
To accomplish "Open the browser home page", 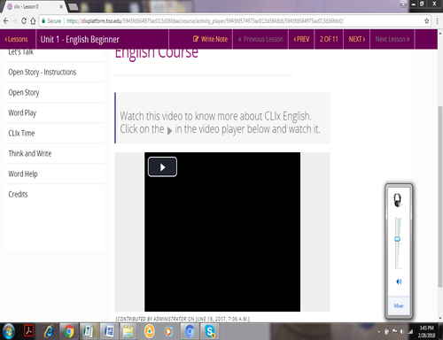I will (33, 21).
